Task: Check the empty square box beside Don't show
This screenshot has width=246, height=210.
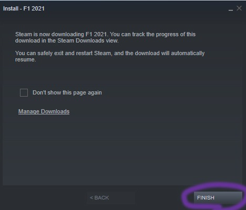Action: (x=24, y=92)
